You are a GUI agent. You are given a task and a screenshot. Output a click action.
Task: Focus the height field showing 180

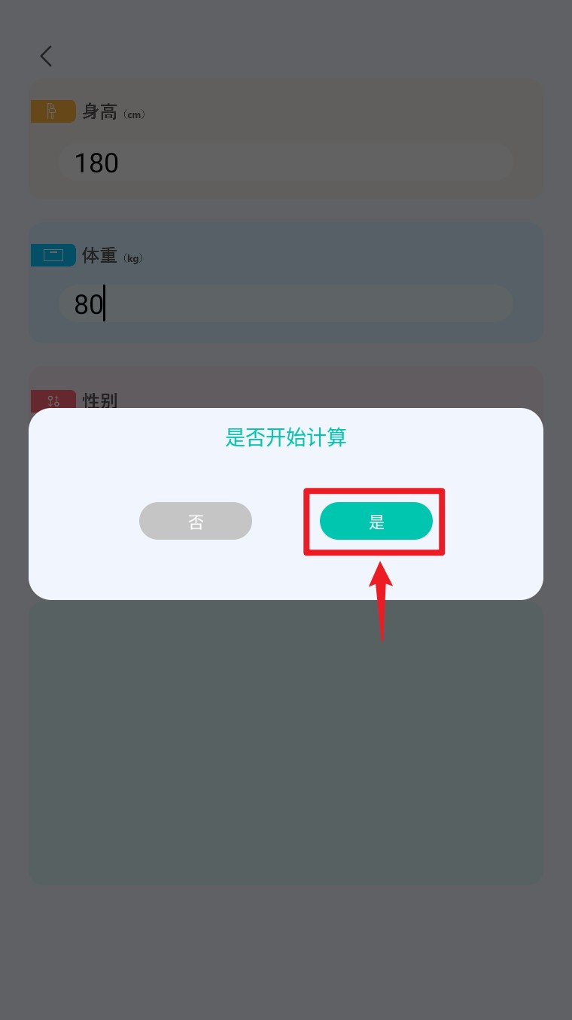286,162
